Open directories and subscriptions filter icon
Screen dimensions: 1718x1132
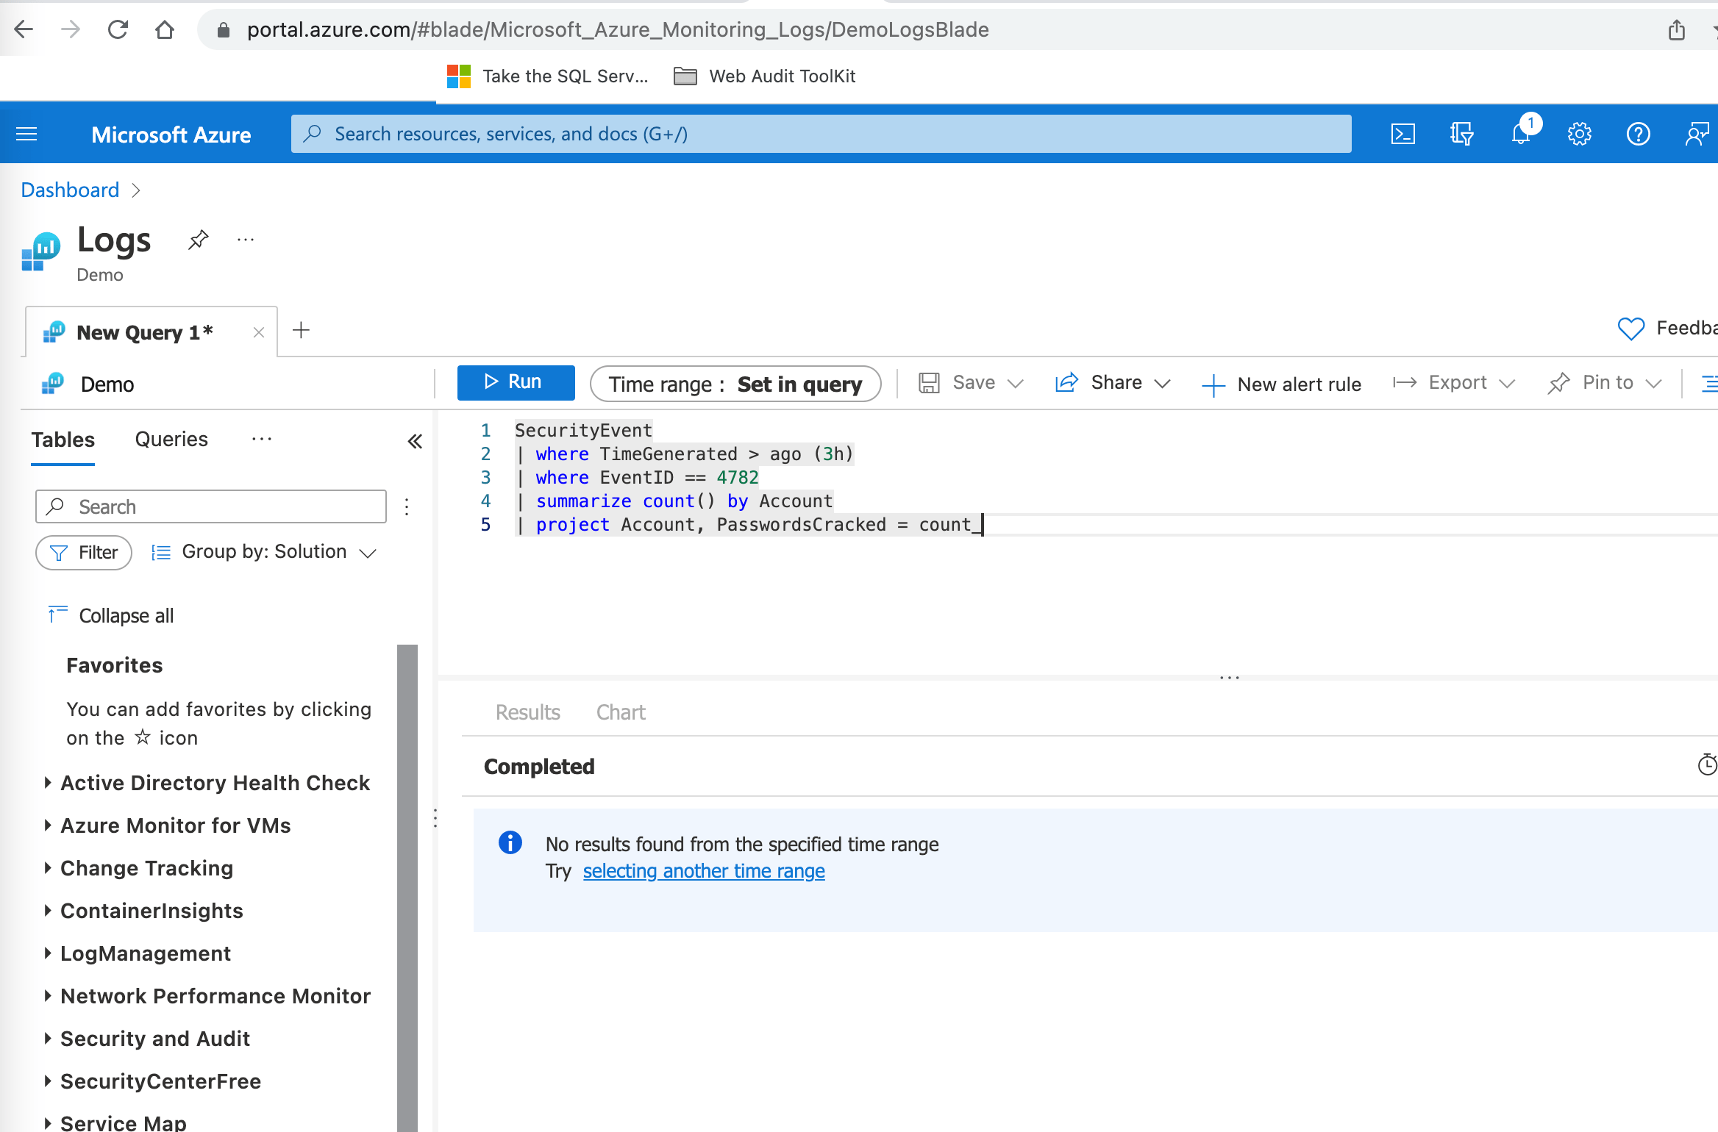[x=1461, y=134]
